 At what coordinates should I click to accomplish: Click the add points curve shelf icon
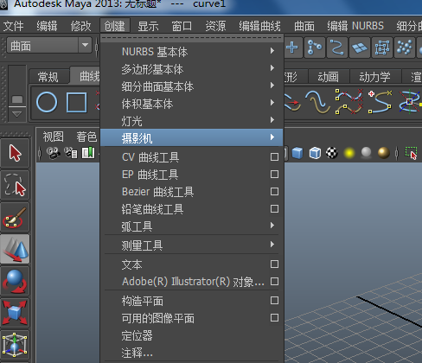coord(380,102)
